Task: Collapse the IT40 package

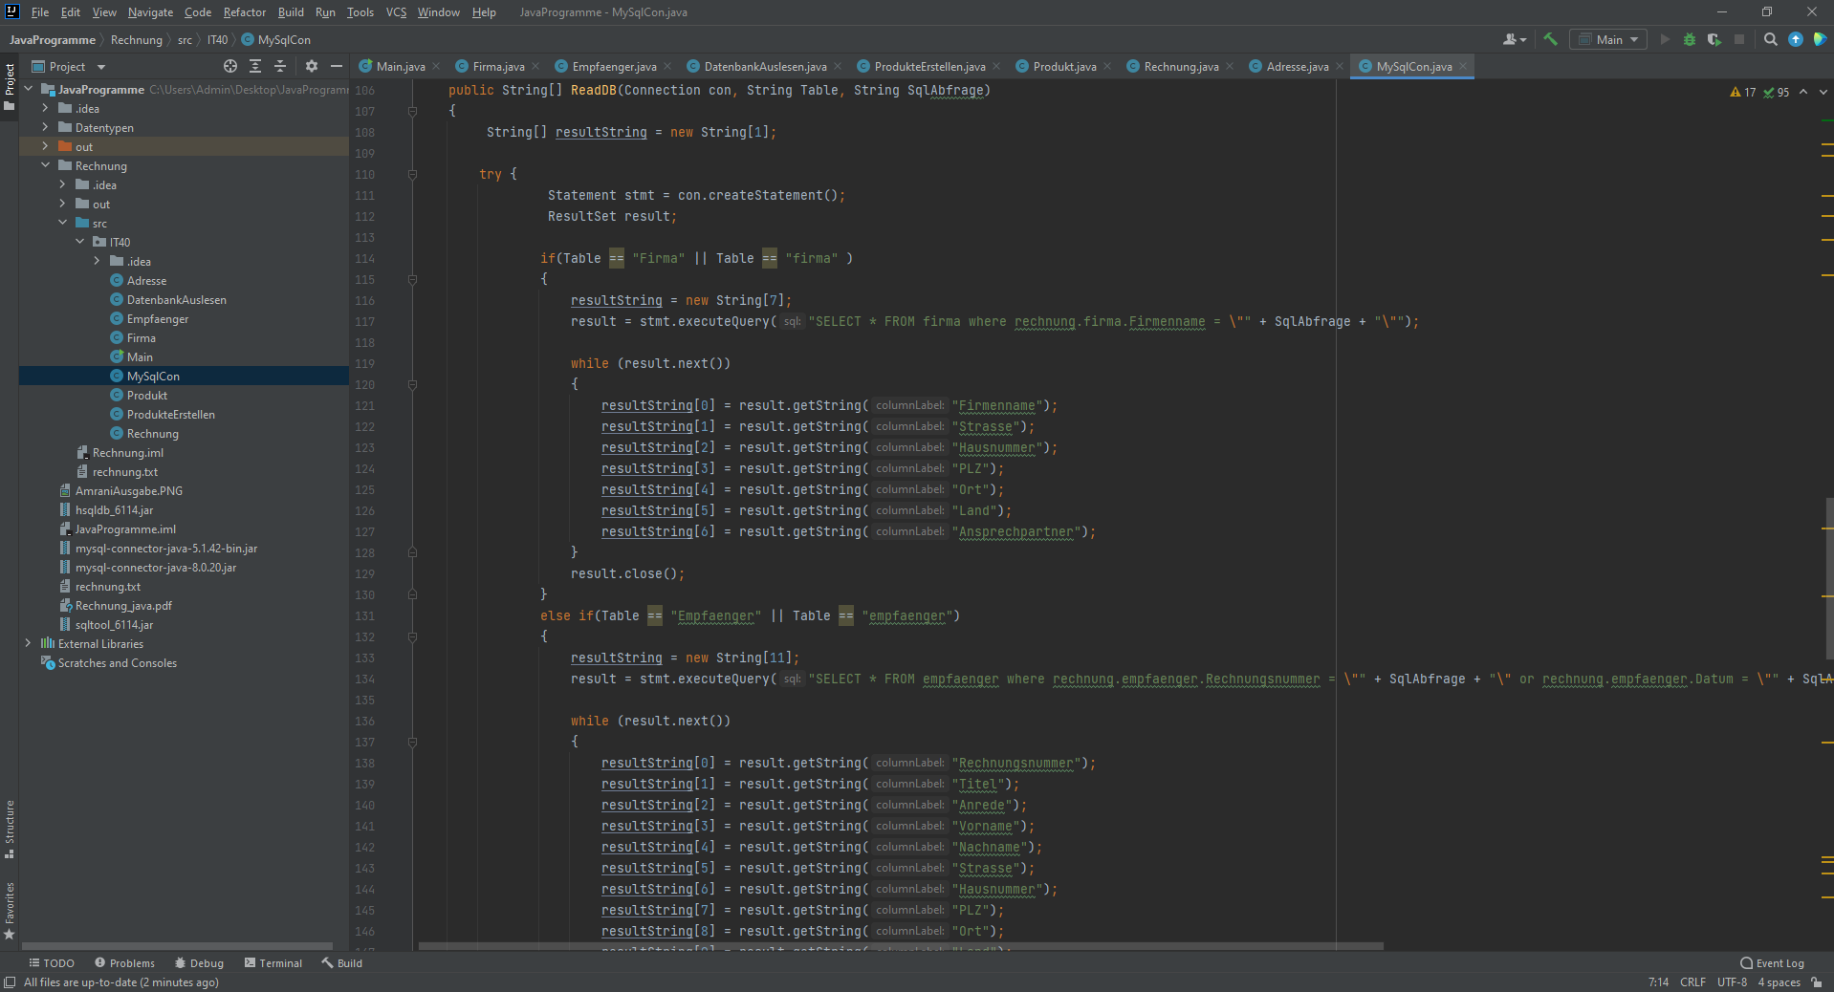Action: (79, 242)
